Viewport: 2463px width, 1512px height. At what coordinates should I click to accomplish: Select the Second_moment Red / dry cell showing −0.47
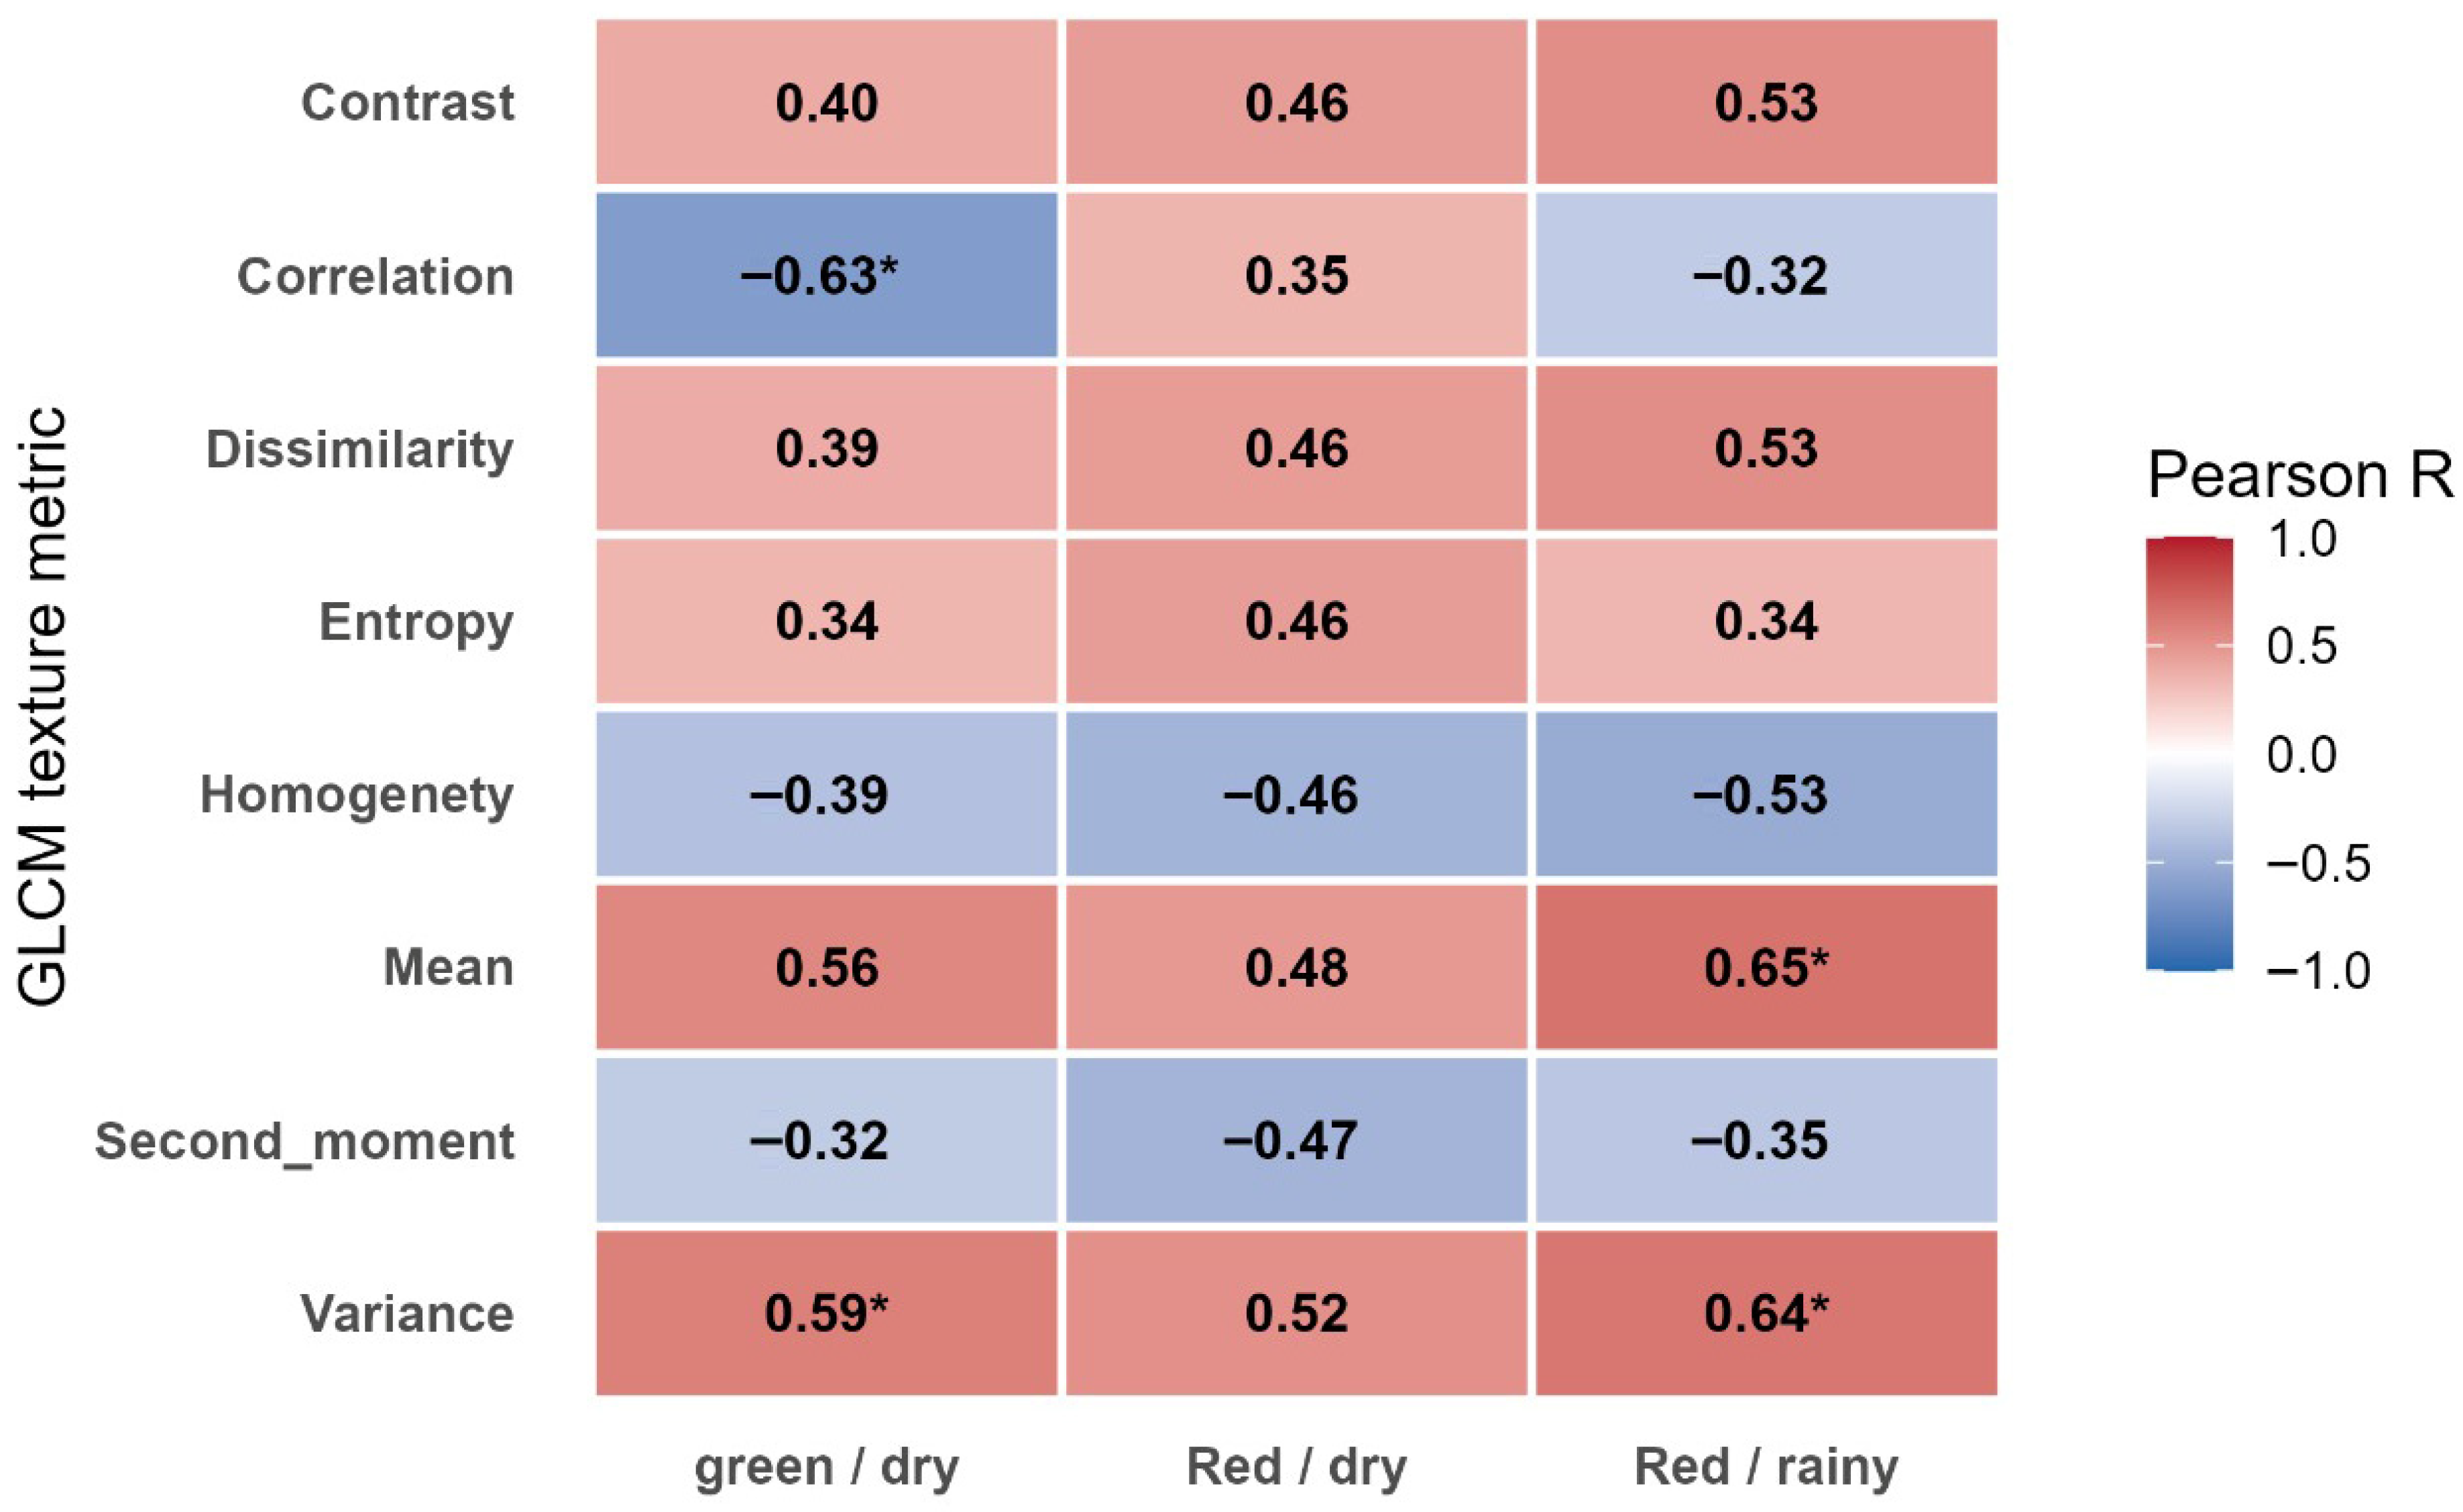[1296, 1140]
